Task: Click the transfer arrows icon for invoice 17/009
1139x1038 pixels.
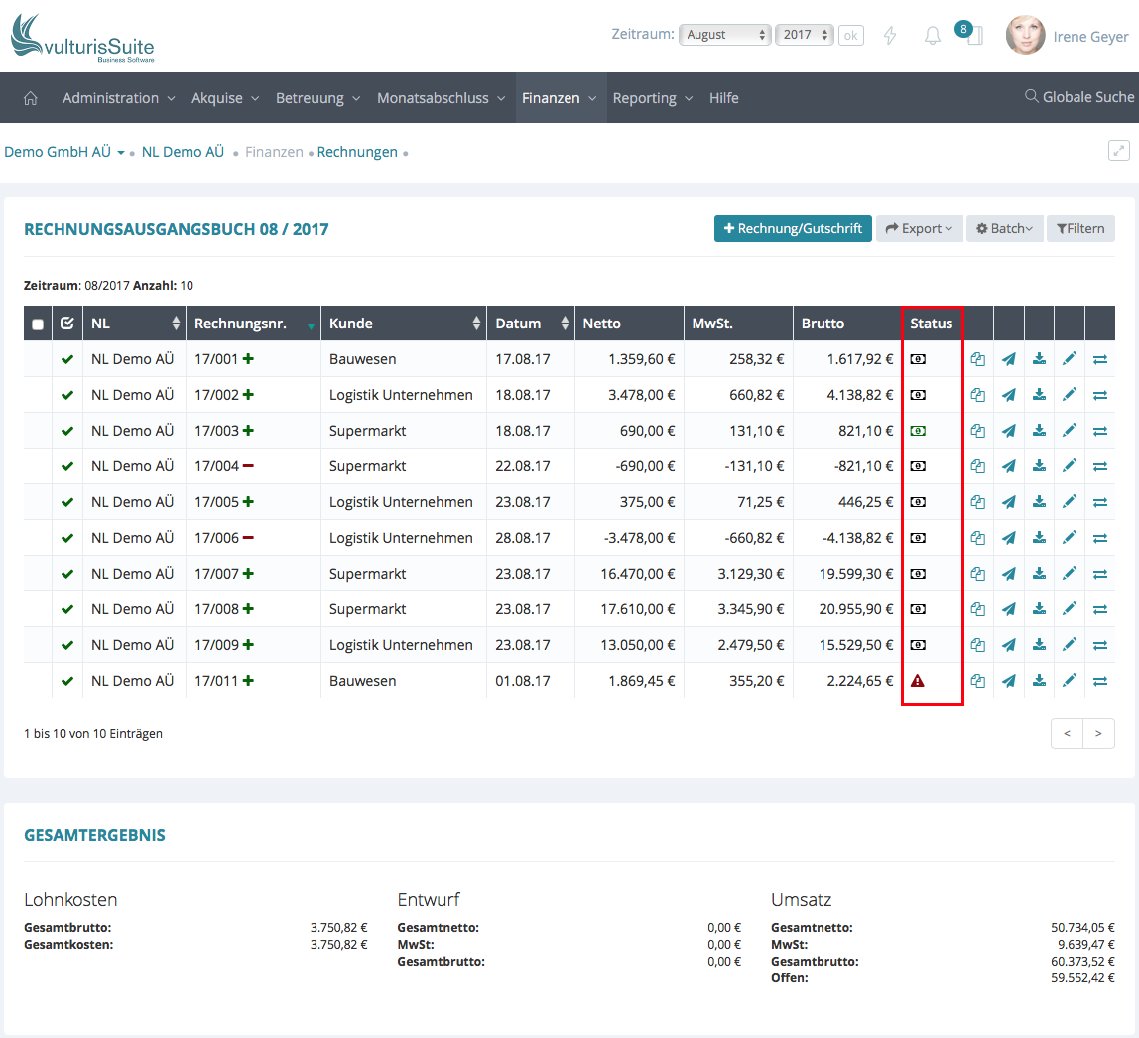Action: point(1100,645)
